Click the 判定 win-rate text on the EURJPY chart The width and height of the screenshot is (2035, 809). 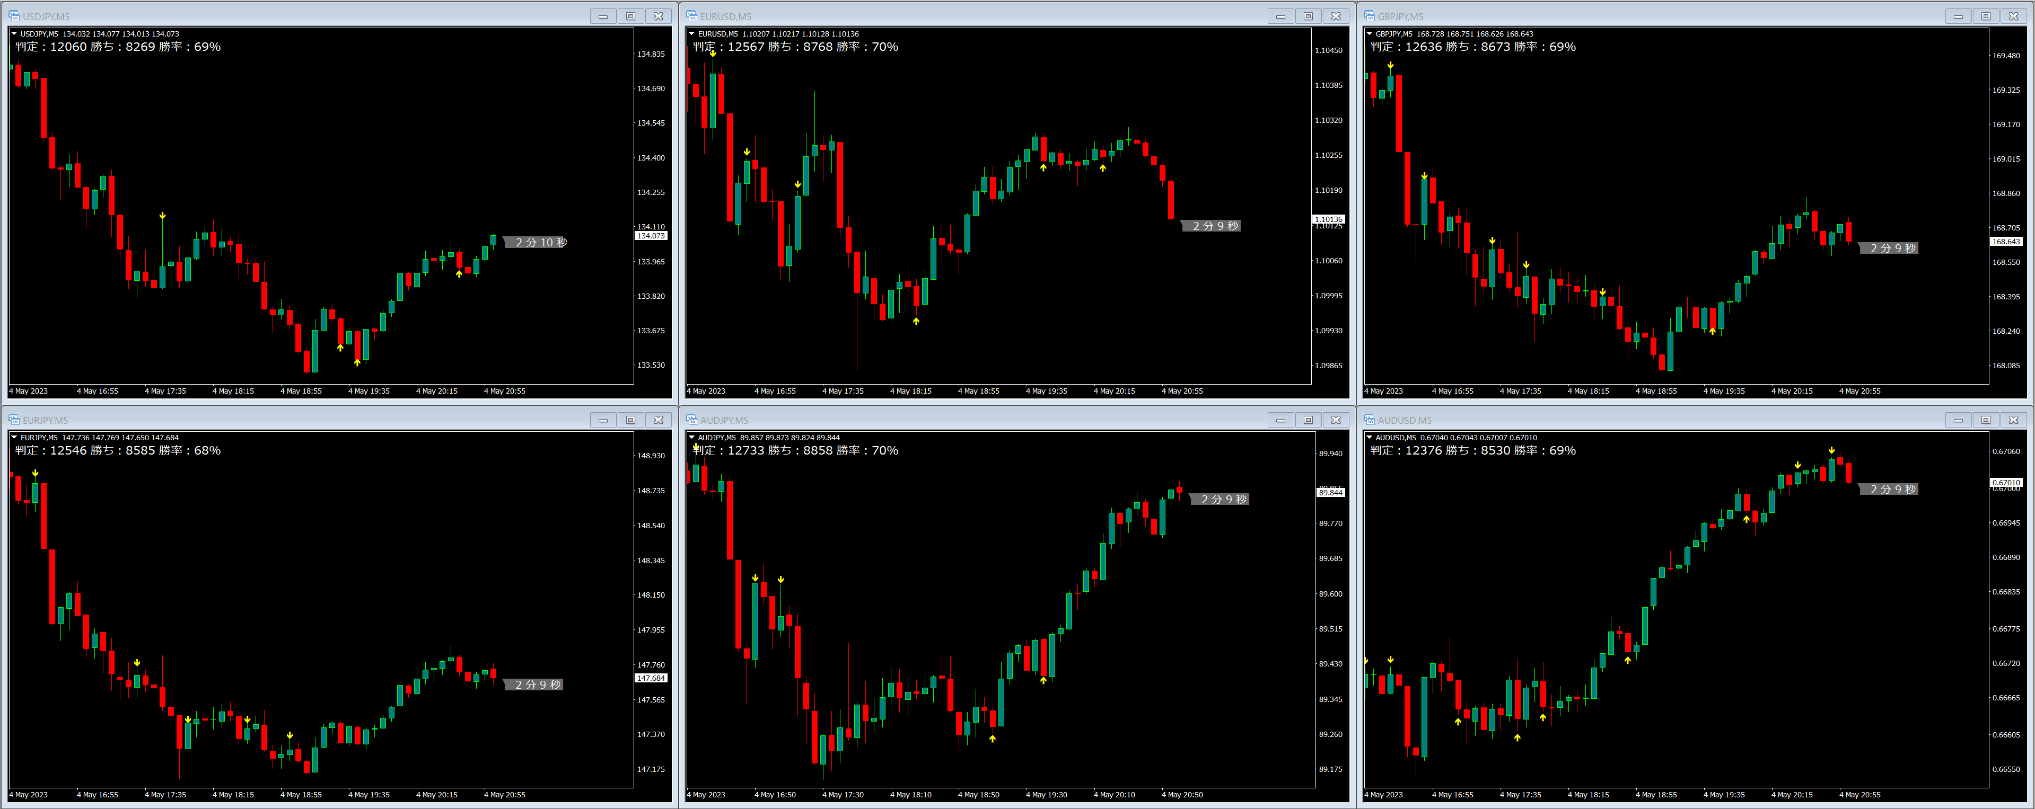point(118,451)
